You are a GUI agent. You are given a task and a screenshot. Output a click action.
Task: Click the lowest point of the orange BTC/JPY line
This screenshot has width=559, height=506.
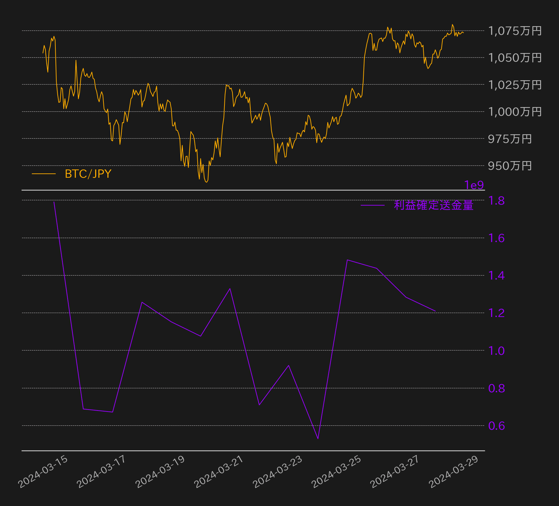click(x=207, y=182)
